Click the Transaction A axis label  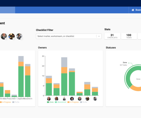(28, 99)
